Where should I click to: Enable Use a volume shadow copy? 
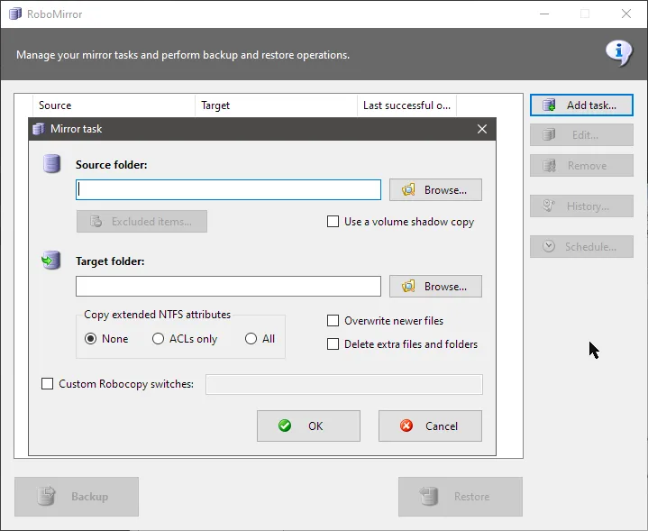(333, 222)
